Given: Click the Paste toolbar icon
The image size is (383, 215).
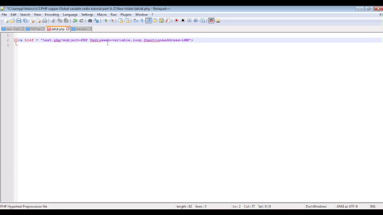Looking at the screenshot, I should 66,21.
